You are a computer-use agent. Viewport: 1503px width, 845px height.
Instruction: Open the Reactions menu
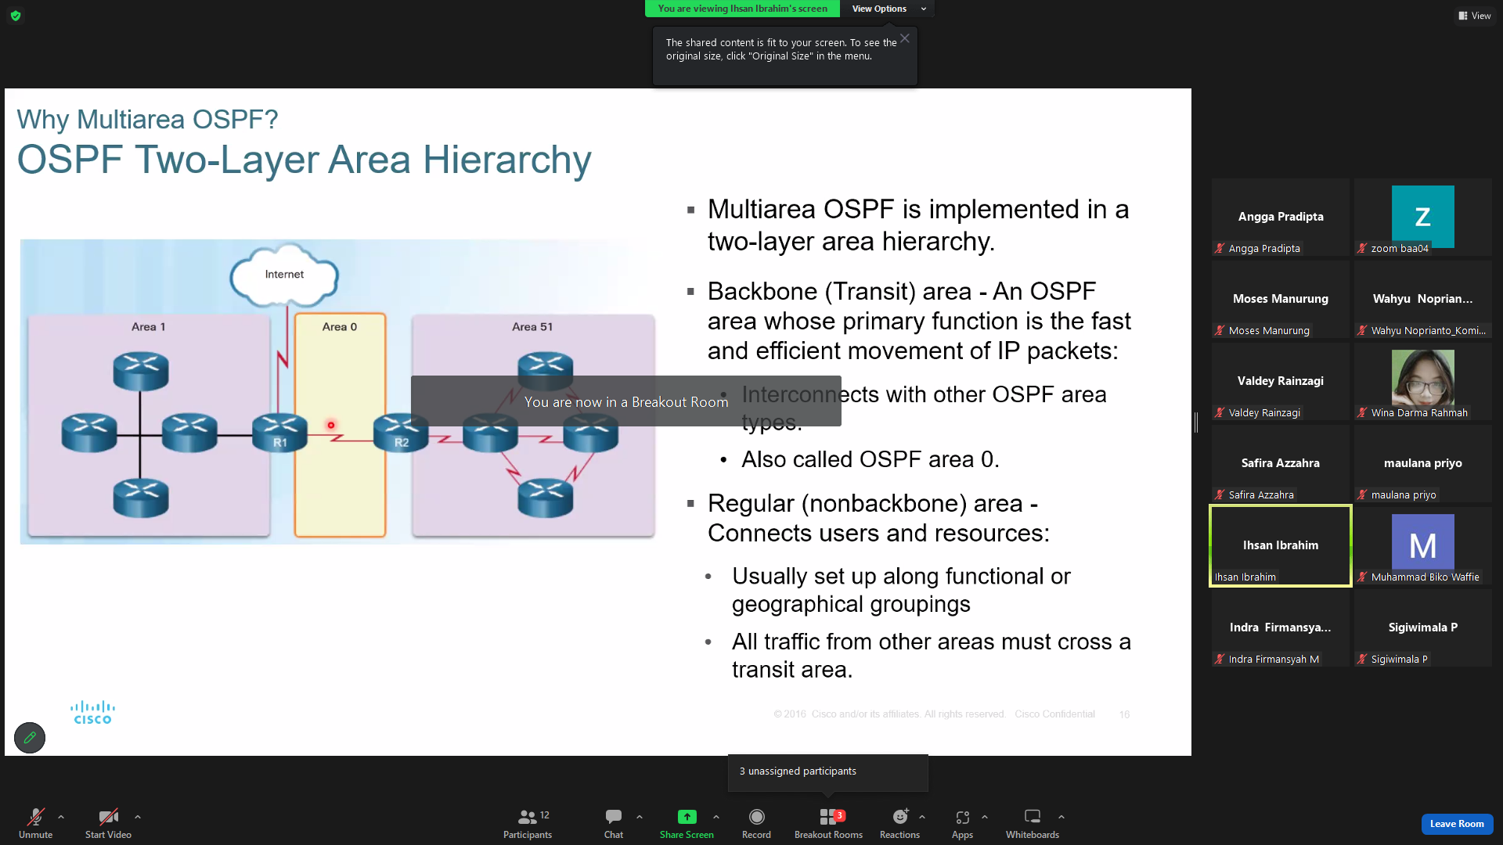[x=899, y=823]
